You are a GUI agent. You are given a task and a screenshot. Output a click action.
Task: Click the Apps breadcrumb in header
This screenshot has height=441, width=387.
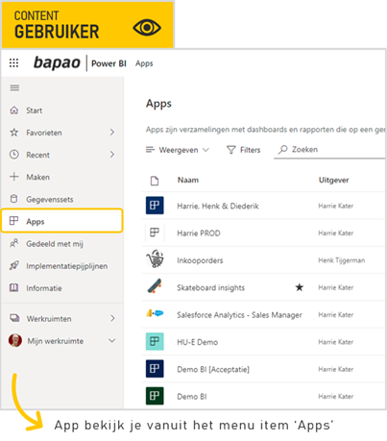pyautogui.click(x=144, y=63)
